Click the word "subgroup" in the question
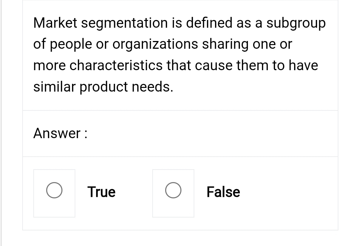The height and width of the screenshot is (246, 344). pos(296,23)
